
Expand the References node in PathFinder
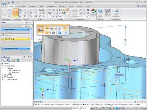(x=2, y=66)
